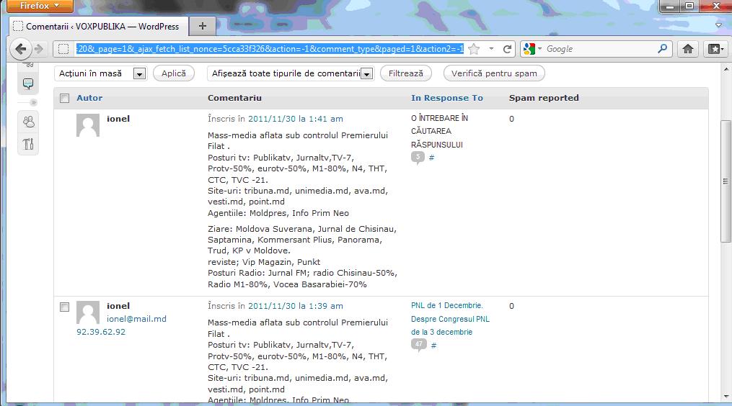Open the list all tabs dropdown arrow
Screen dimensions: 732x406
(x=719, y=25)
